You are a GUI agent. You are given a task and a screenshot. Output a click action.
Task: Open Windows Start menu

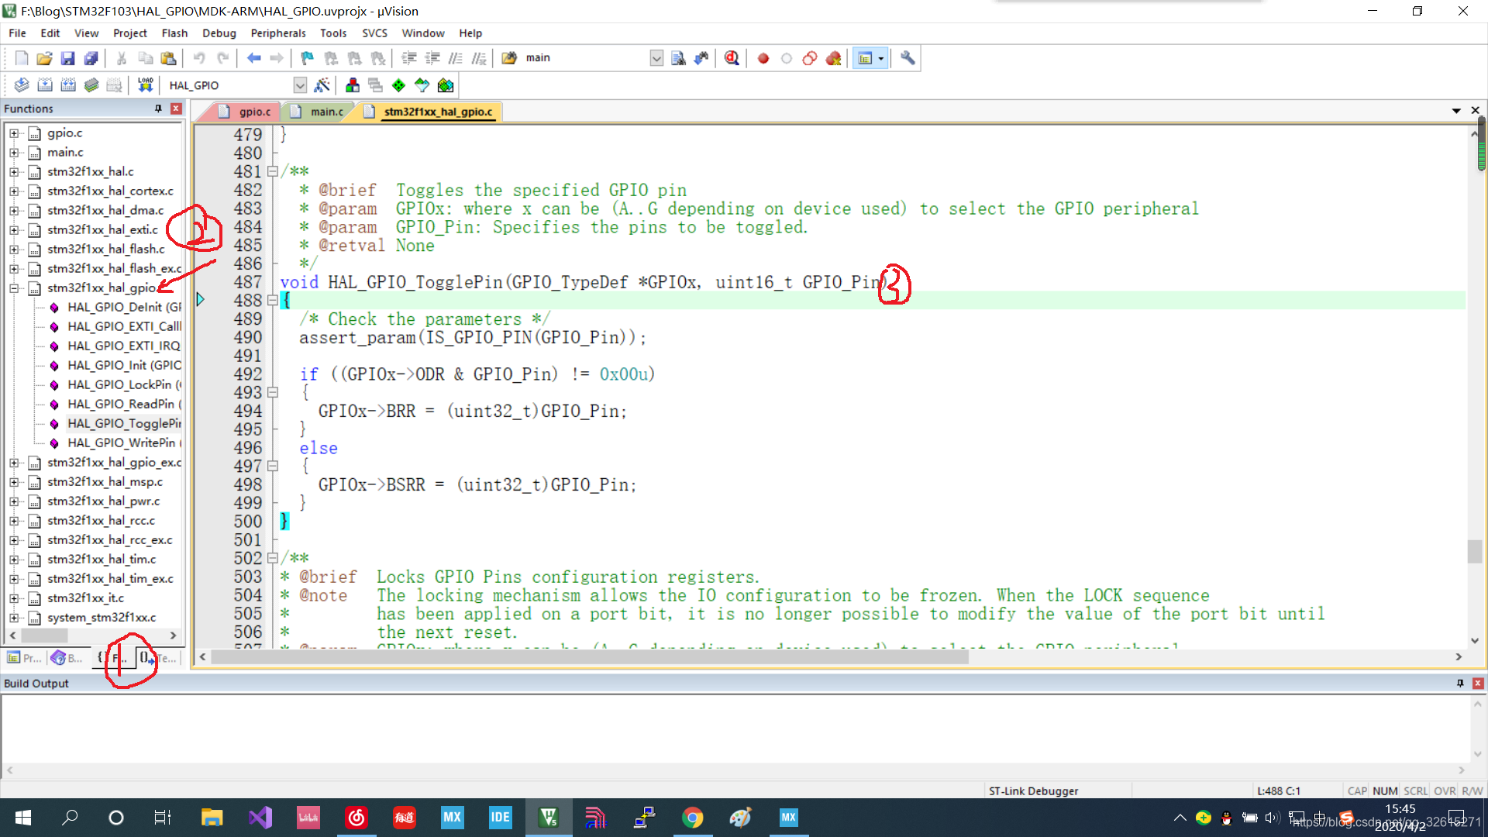23,818
